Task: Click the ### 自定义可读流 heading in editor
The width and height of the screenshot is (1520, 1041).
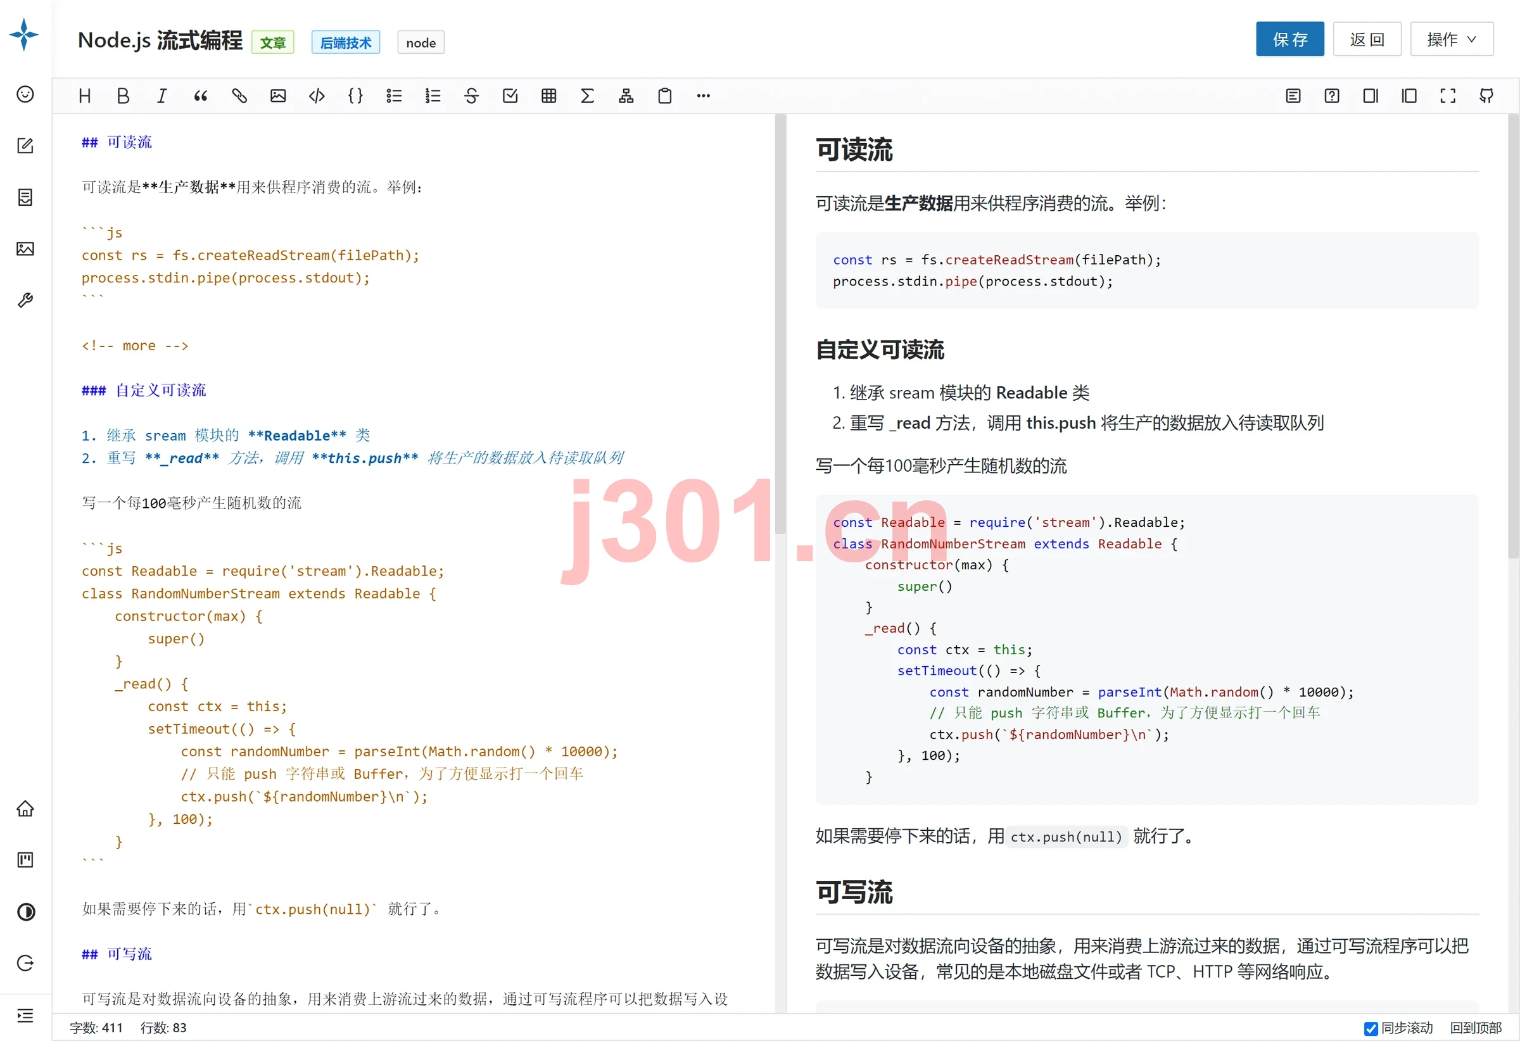Action: coord(144,390)
